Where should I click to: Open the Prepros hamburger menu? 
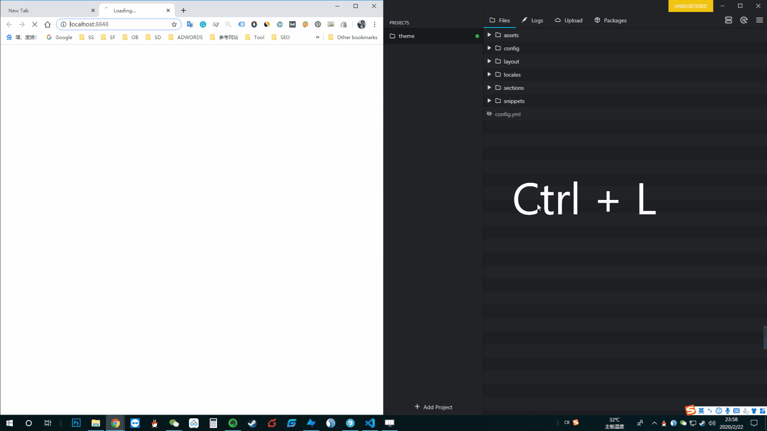click(759, 20)
